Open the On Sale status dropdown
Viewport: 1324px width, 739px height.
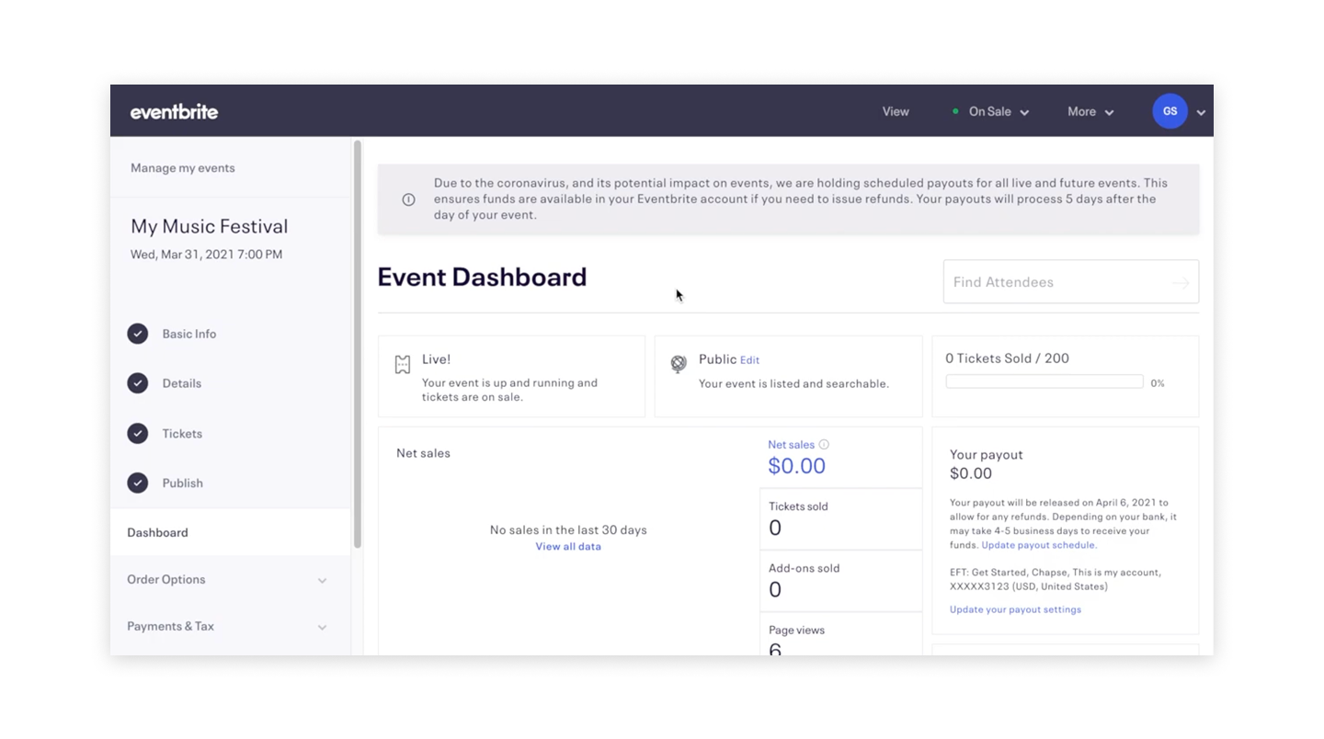point(991,111)
